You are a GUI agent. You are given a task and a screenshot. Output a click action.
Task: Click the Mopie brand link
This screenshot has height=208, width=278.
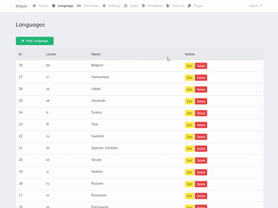point(21,6)
